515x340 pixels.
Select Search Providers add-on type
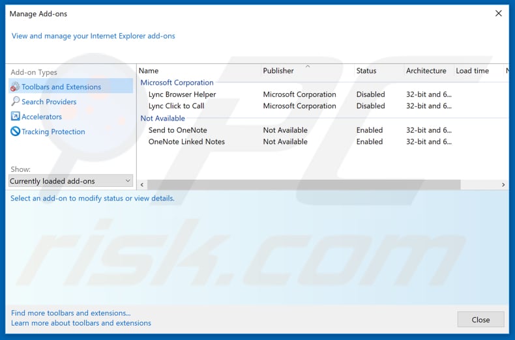coord(49,102)
